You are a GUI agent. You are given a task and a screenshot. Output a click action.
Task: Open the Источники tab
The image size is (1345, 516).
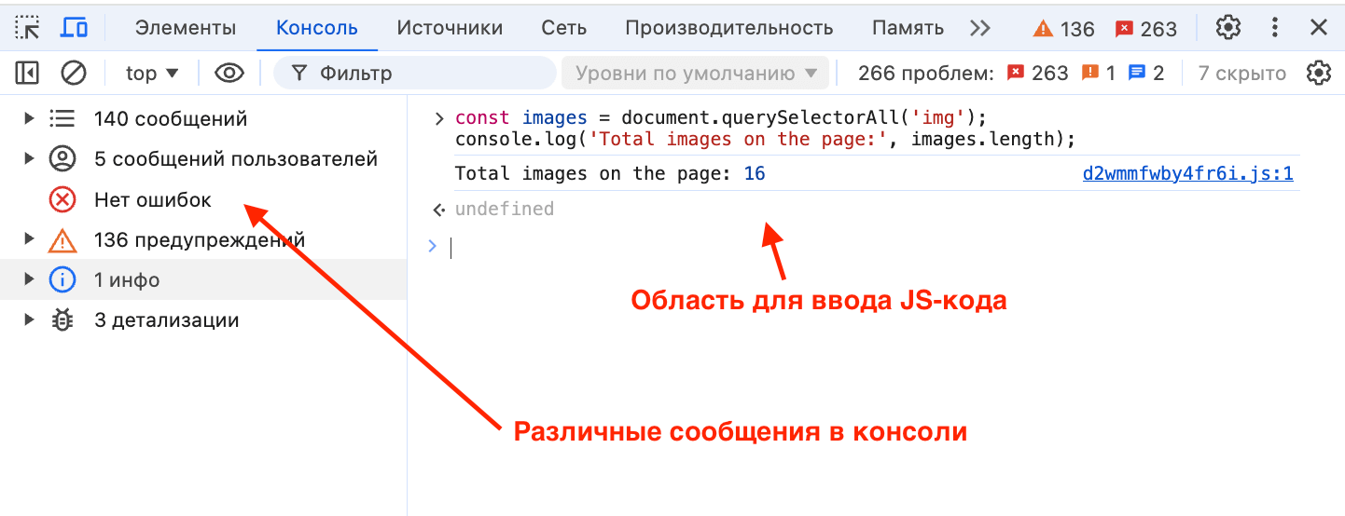(450, 28)
